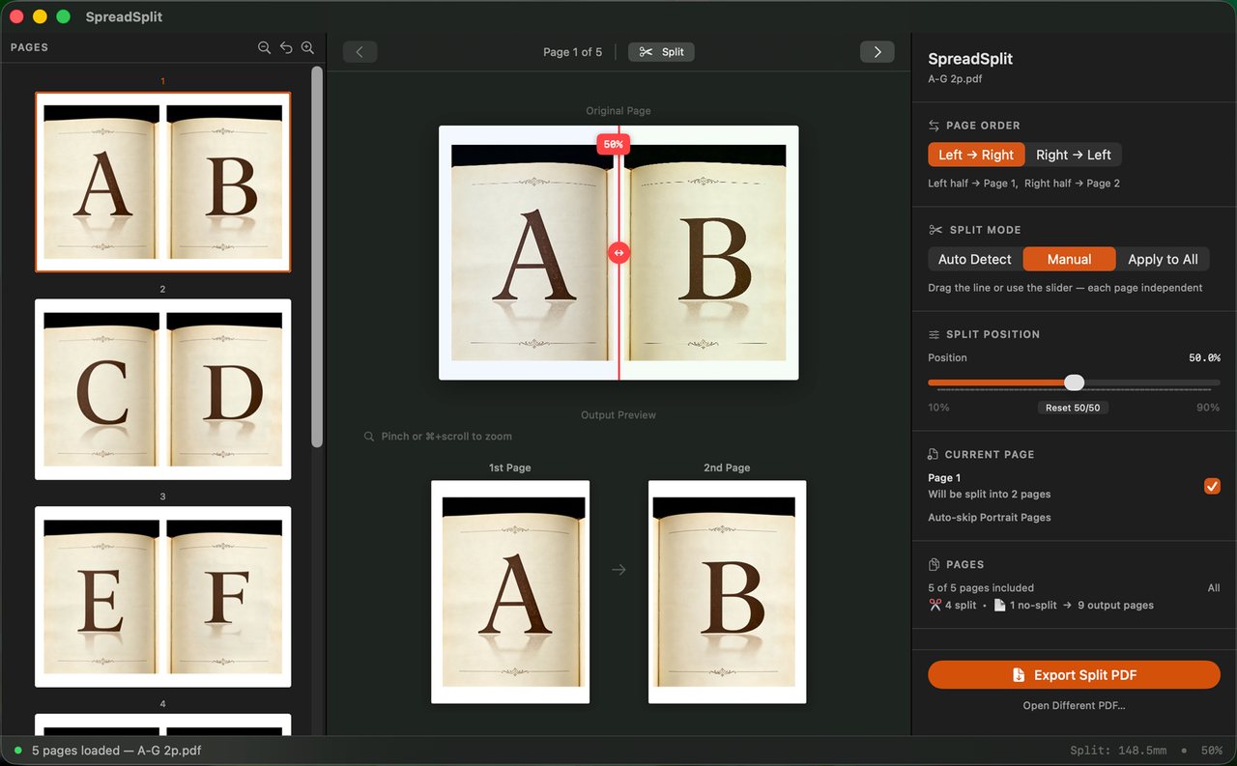Click the Pages section documents icon

tap(935, 564)
